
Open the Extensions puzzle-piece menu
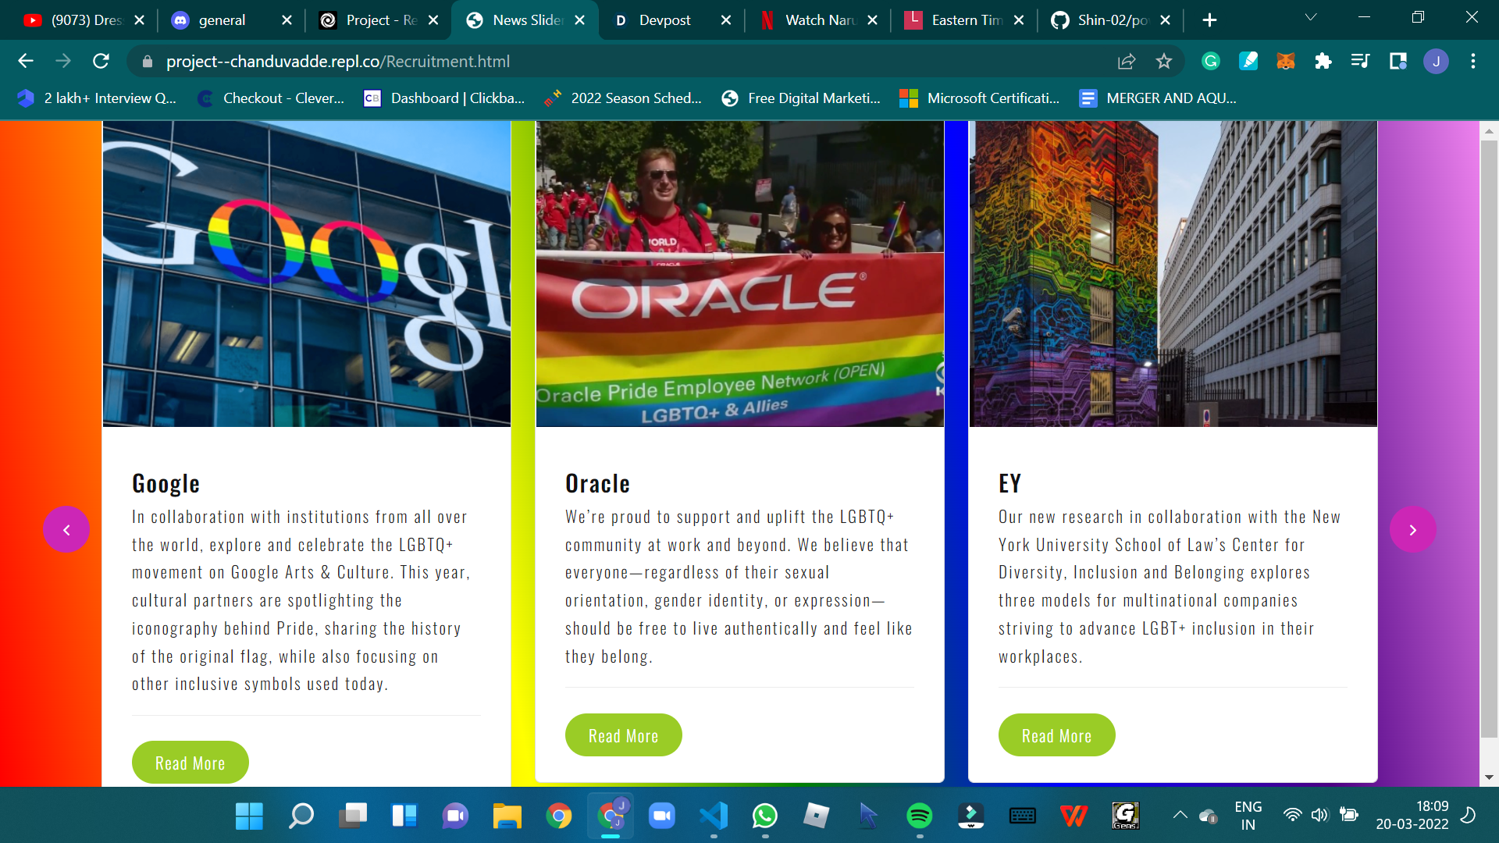1323,61
